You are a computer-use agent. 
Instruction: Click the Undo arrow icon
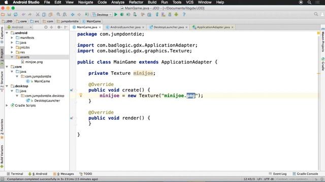[x=23, y=15]
